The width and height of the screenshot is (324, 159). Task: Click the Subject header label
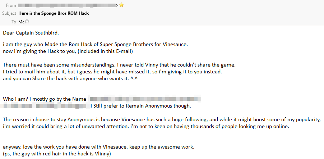tap(9, 13)
